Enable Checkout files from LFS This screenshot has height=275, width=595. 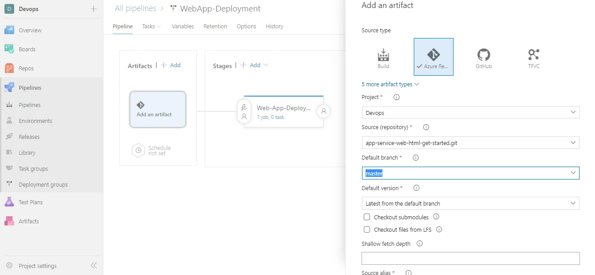point(366,229)
